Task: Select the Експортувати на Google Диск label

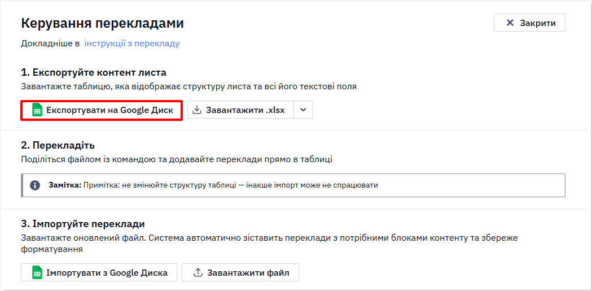Action: click(x=110, y=110)
